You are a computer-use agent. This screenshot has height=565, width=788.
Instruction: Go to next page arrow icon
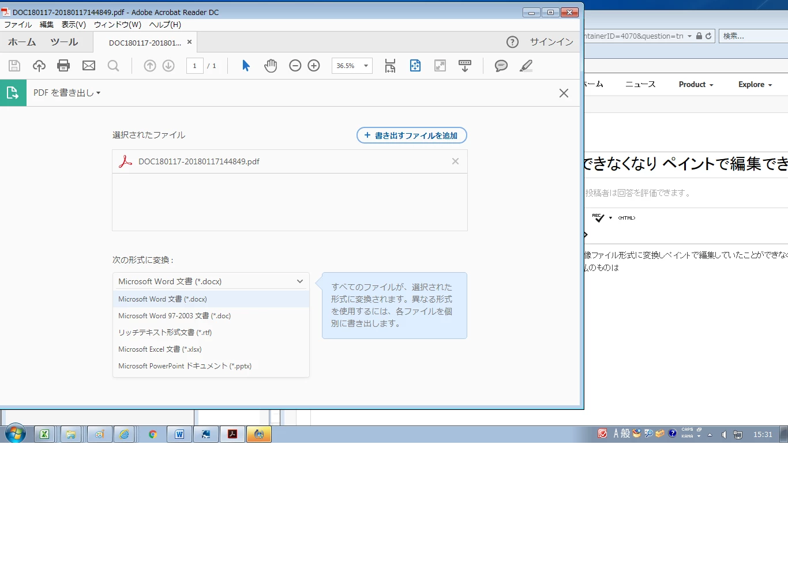pyautogui.click(x=168, y=66)
